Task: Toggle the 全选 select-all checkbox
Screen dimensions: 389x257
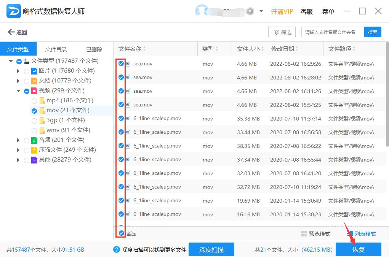Action: click(x=121, y=233)
